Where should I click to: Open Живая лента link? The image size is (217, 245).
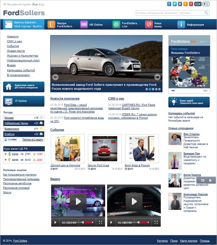click(16, 51)
